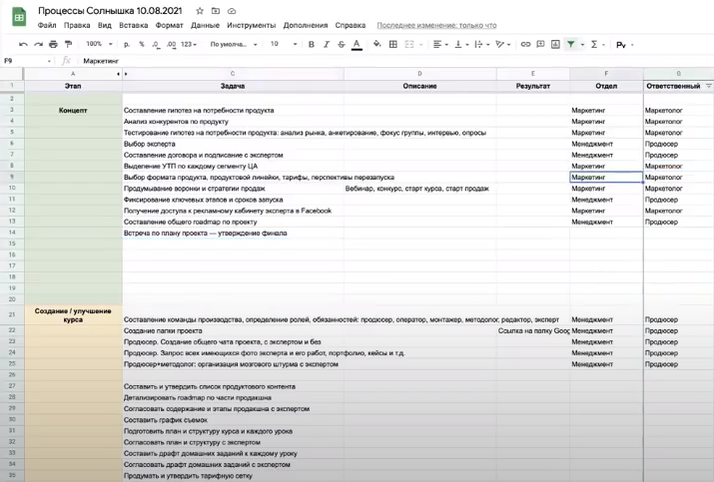Click the Создание / улучшение курса cell
The height and width of the screenshot is (482, 714).
click(73, 315)
